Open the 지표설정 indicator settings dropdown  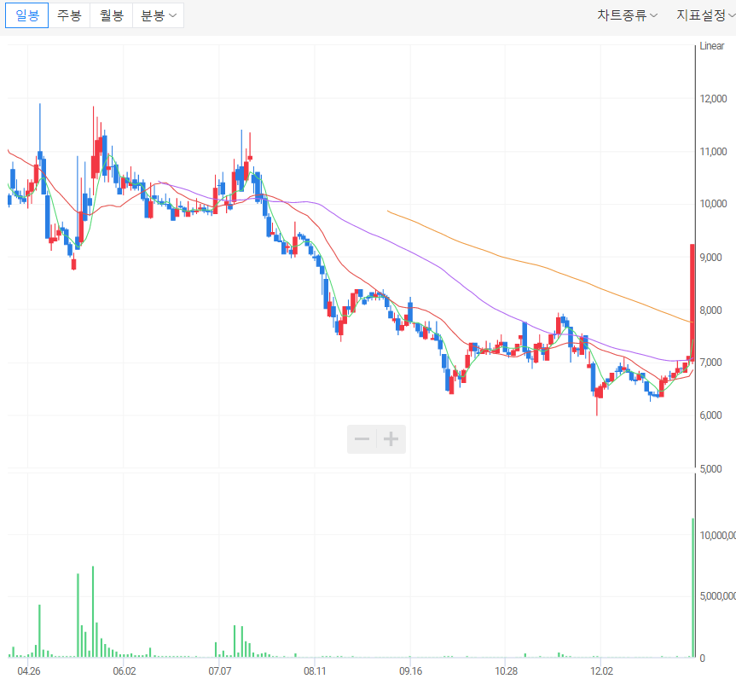(705, 15)
